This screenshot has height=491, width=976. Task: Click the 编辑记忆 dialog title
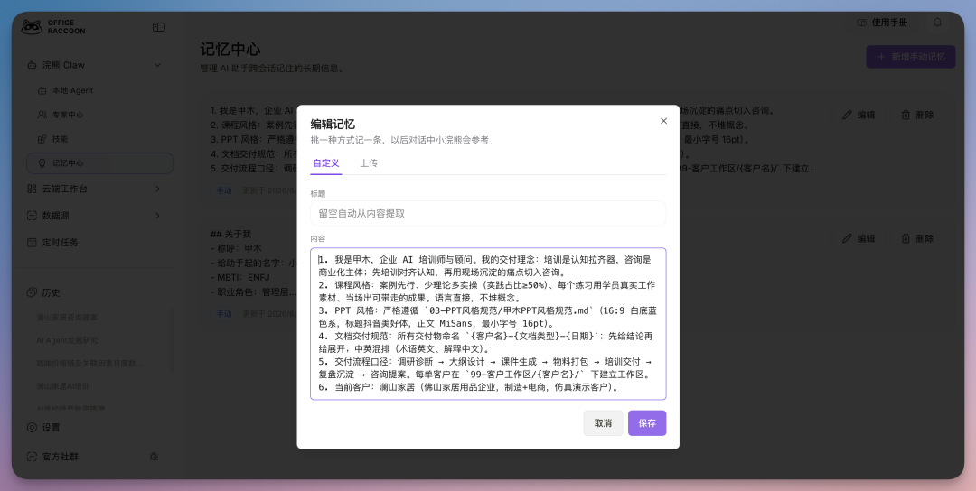click(x=333, y=125)
